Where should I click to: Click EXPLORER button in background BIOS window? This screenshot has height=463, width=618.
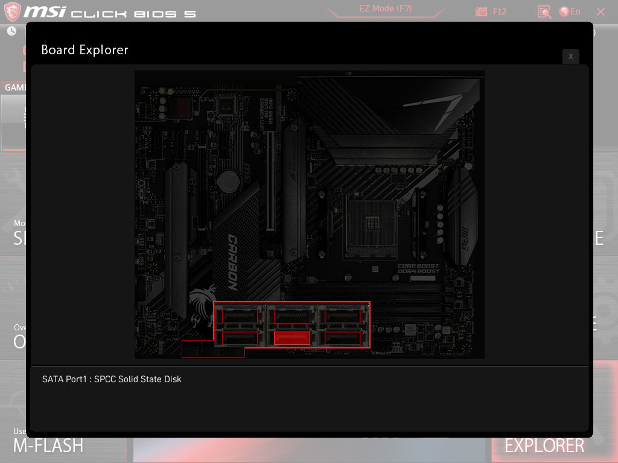544,446
